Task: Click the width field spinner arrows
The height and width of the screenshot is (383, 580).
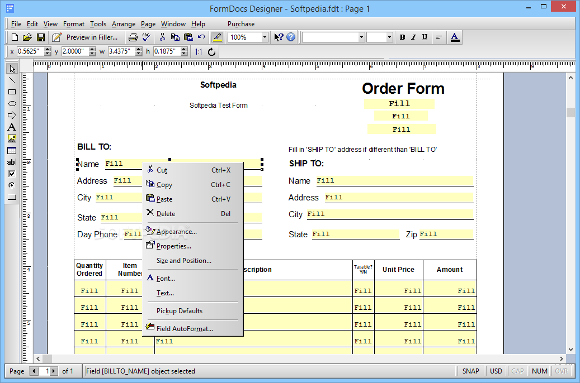Action: pos(139,51)
